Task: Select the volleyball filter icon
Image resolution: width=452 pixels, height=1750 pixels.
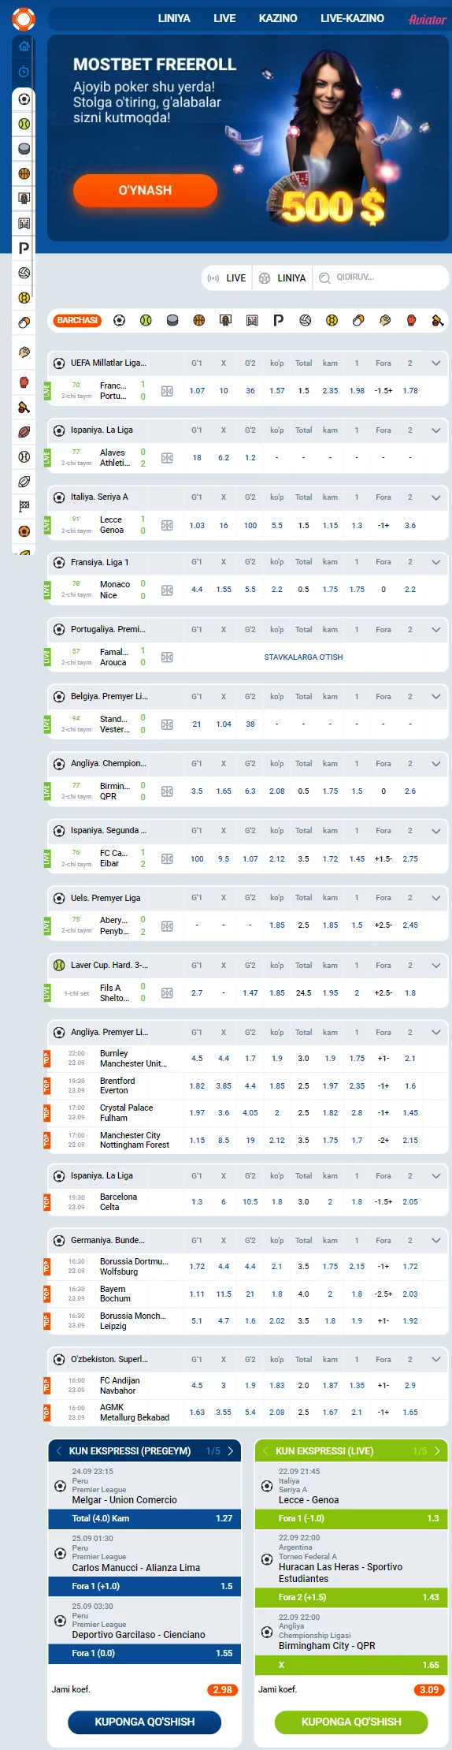Action: tap(306, 320)
